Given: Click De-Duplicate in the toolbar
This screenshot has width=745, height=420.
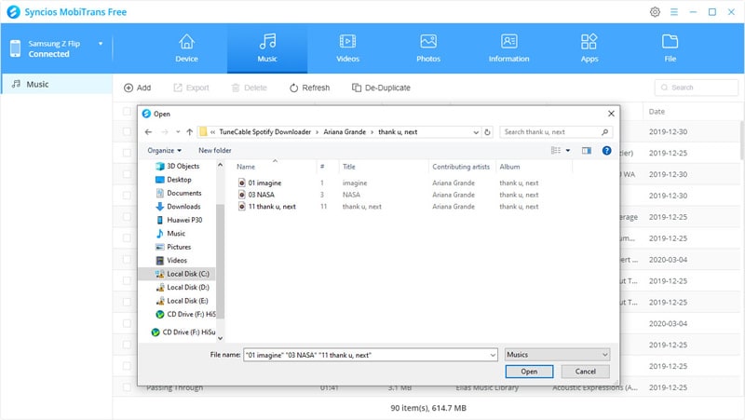Looking at the screenshot, I should [381, 88].
